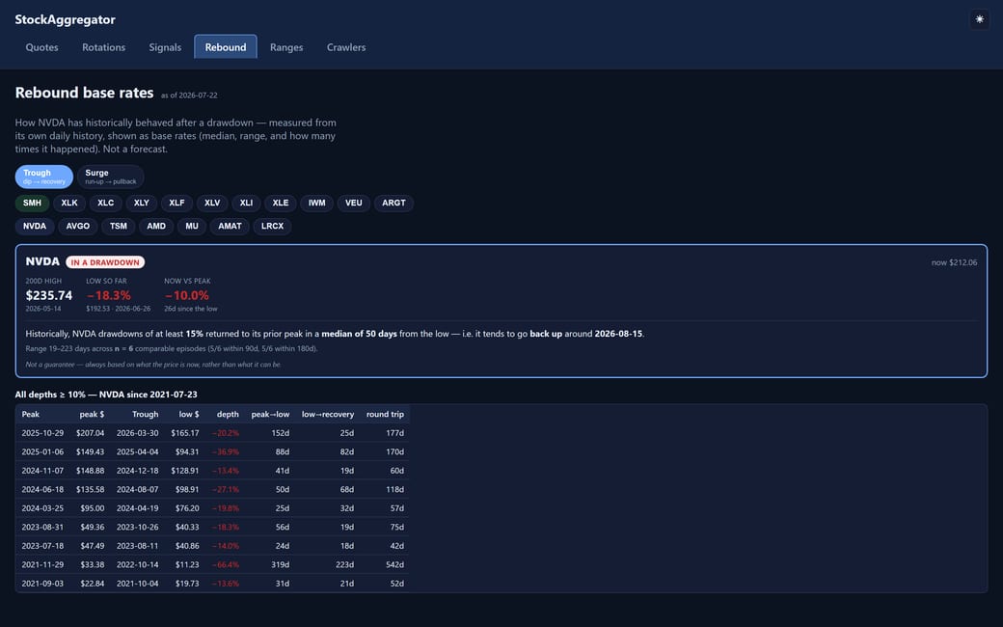Image resolution: width=1003 pixels, height=627 pixels.
Task: Click the 200D high value $235.74
Action: pos(48,295)
